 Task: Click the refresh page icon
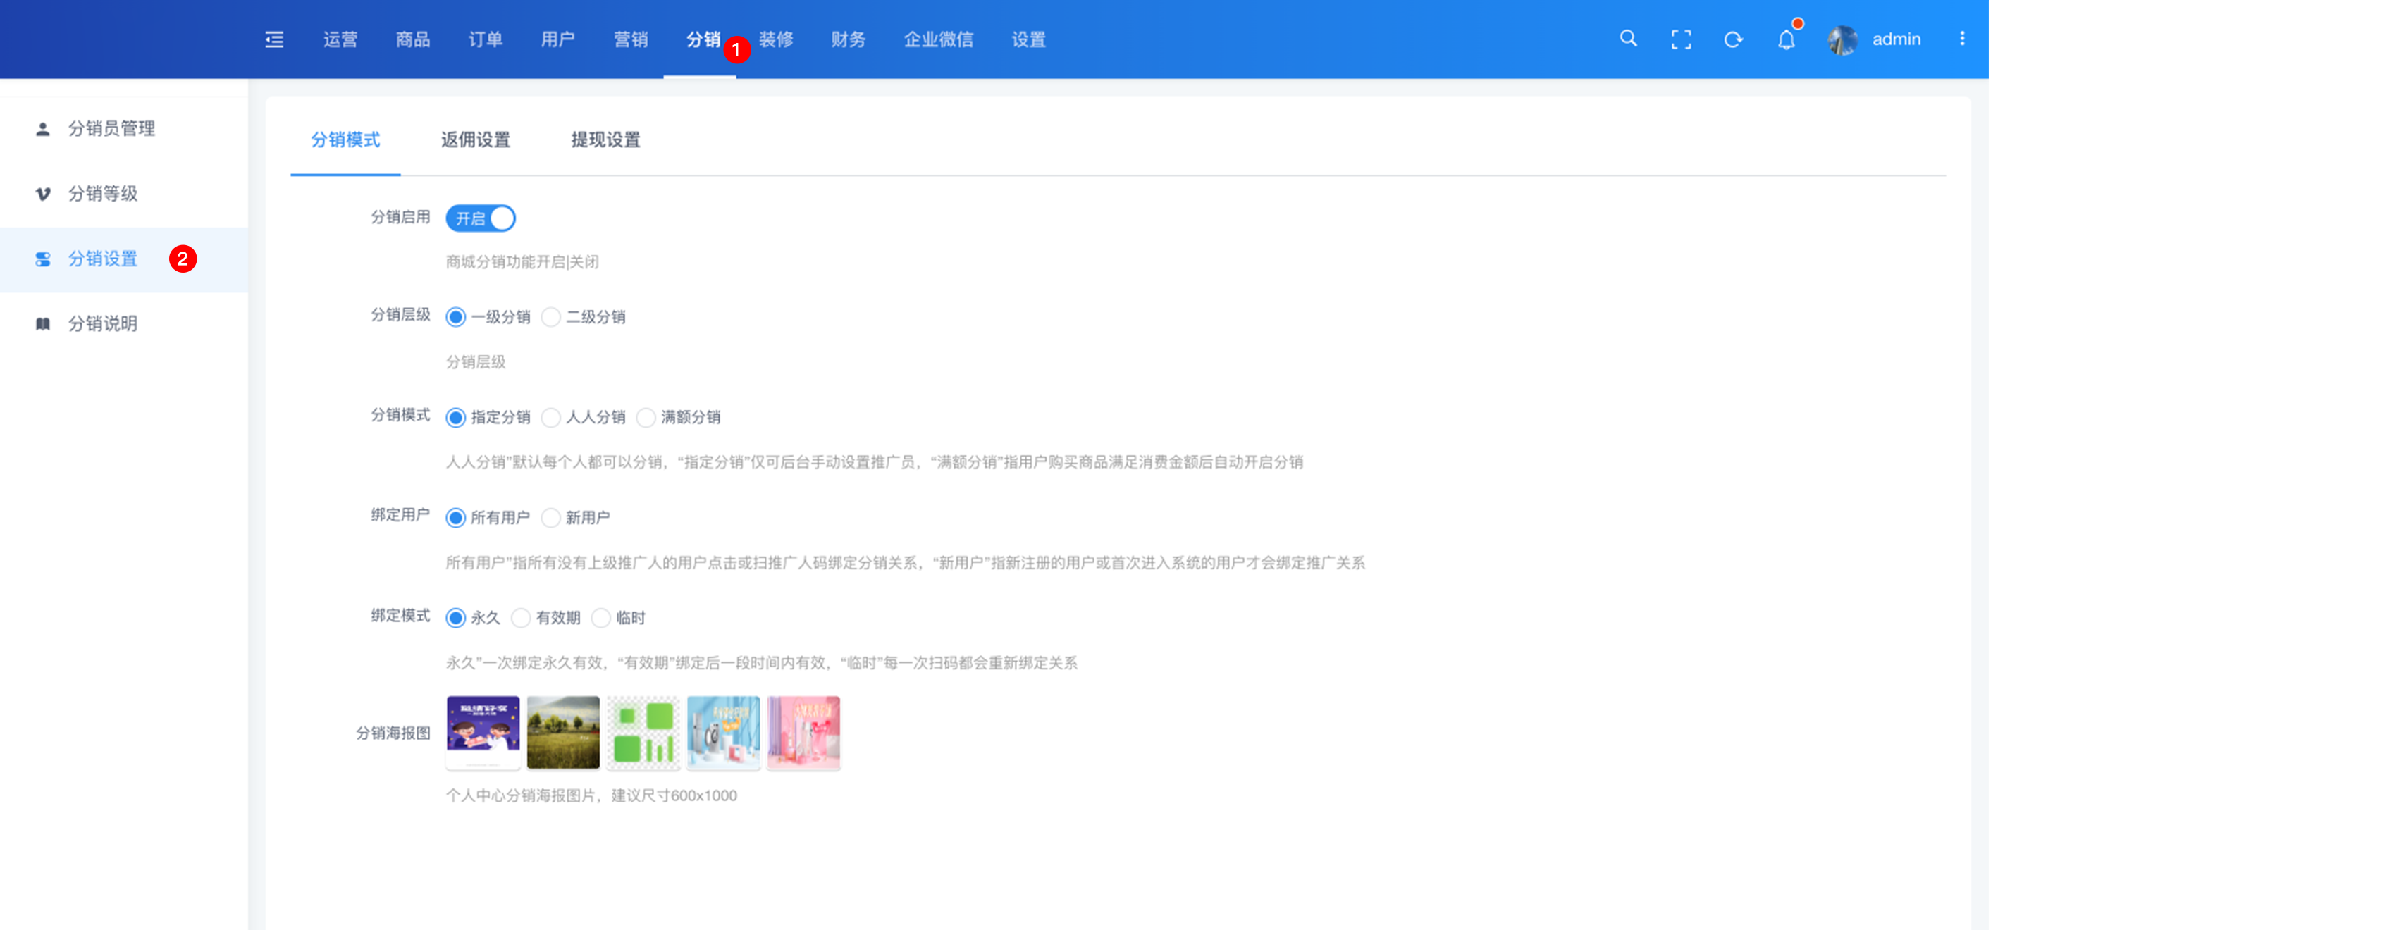[x=1733, y=39]
